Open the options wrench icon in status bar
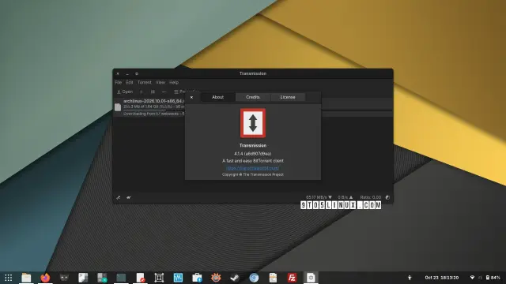Image resolution: width=506 pixels, height=284 pixels. (x=119, y=198)
